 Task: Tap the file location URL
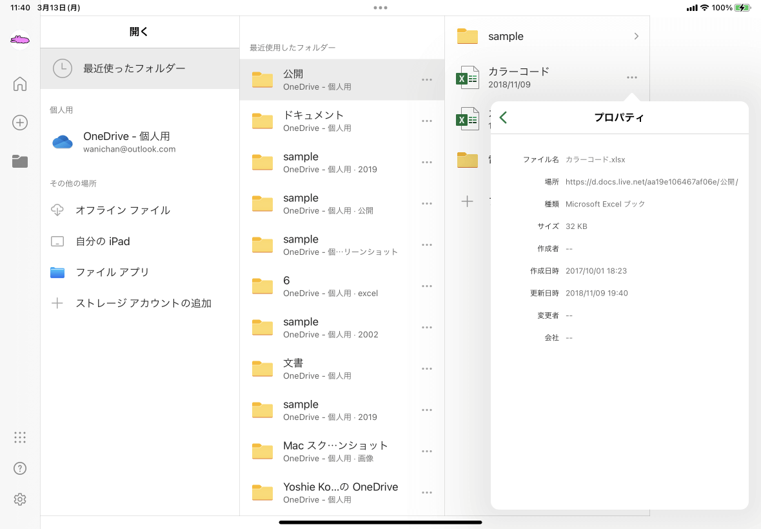point(652,182)
